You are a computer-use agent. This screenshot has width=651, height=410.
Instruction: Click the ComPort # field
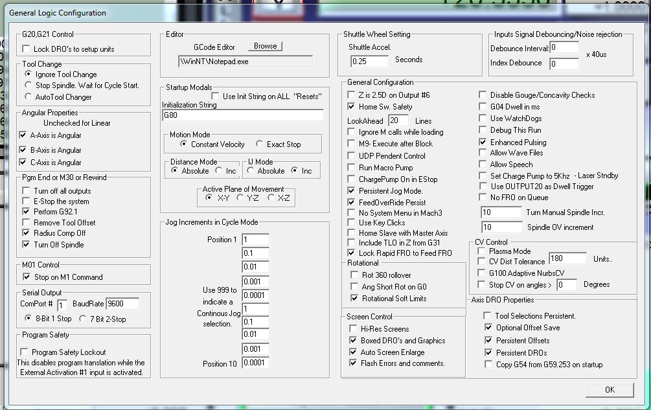(62, 306)
